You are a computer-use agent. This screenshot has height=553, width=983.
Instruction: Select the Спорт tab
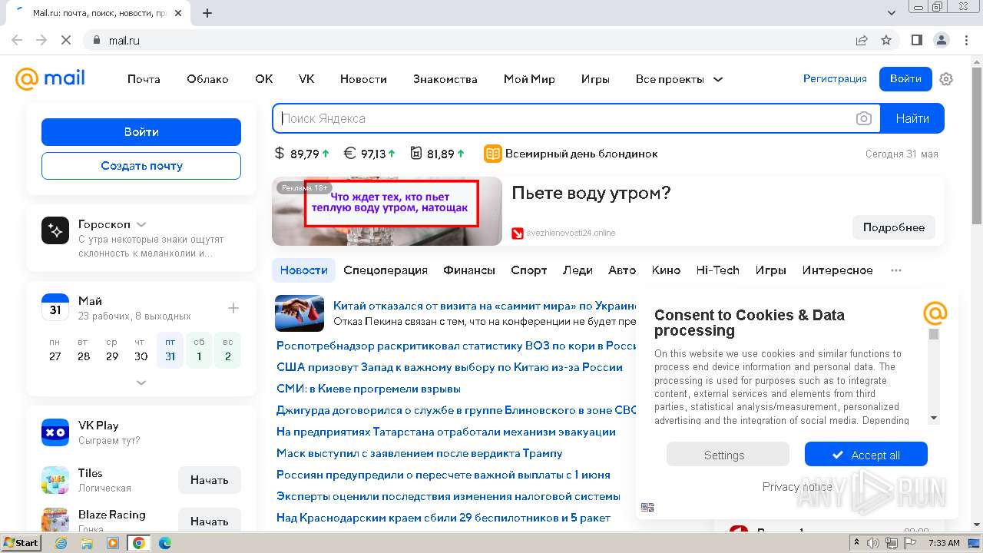(529, 270)
